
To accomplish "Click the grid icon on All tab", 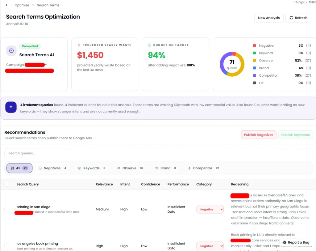I will pyautogui.click(x=12, y=168).
